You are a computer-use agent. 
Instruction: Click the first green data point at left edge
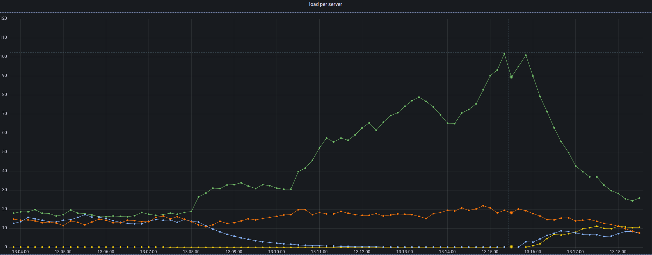click(x=13, y=213)
